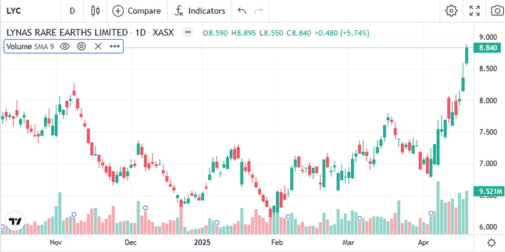
Task: Click the 8.000 price axis label
Action: [488, 101]
